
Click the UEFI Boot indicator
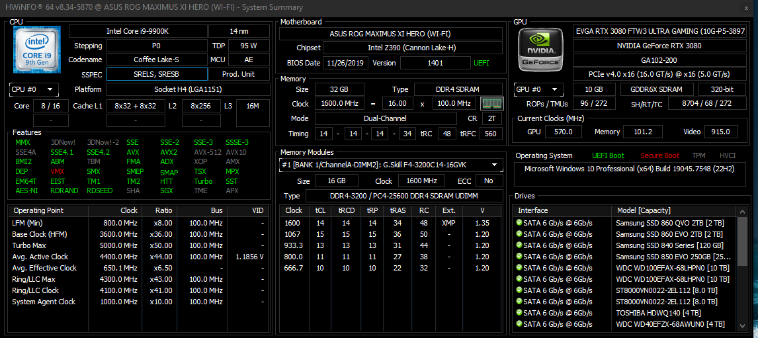tap(608, 155)
